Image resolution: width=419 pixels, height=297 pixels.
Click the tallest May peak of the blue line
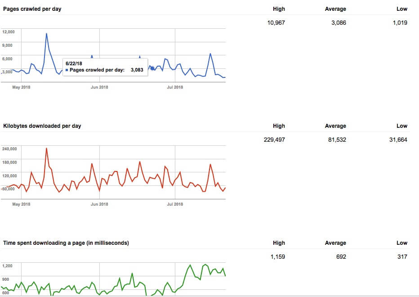point(46,33)
